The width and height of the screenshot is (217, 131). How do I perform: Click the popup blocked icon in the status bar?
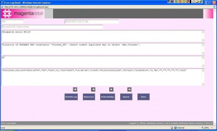(x=172, y=128)
